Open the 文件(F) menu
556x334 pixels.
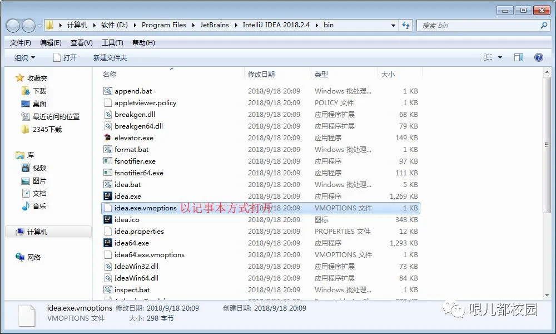pyautogui.click(x=20, y=43)
